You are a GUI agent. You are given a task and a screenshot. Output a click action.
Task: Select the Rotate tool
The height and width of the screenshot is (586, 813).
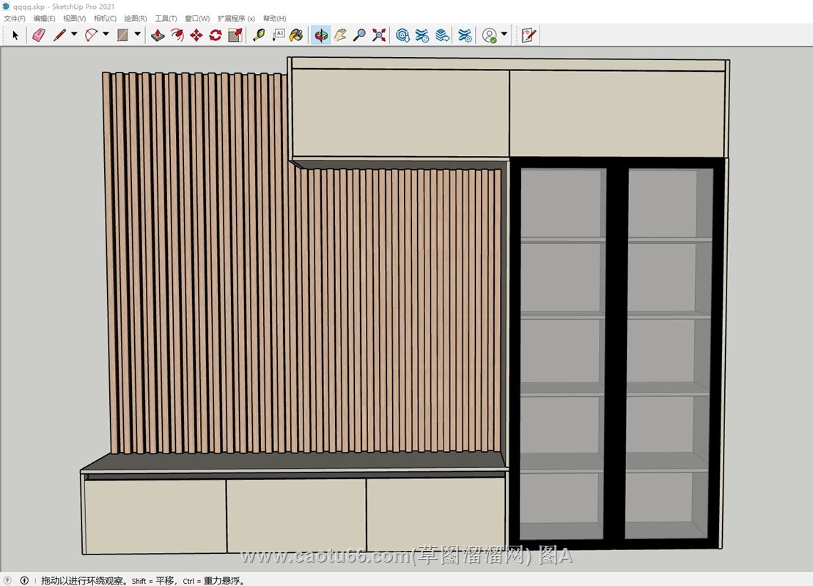(216, 34)
